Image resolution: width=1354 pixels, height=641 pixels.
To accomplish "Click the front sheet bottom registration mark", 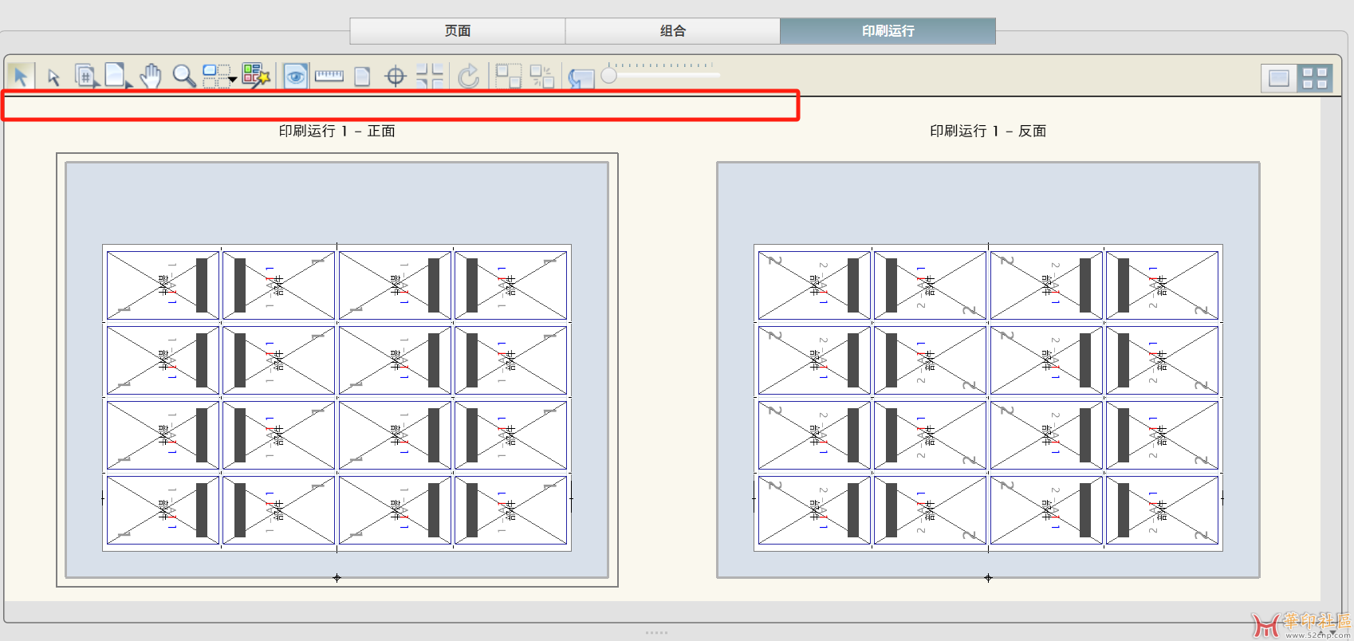I will click(x=337, y=577).
